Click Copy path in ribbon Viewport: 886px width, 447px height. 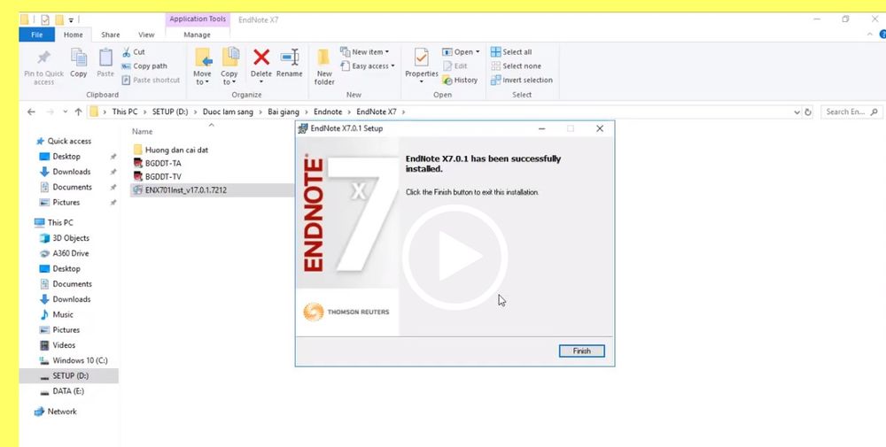(x=144, y=66)
